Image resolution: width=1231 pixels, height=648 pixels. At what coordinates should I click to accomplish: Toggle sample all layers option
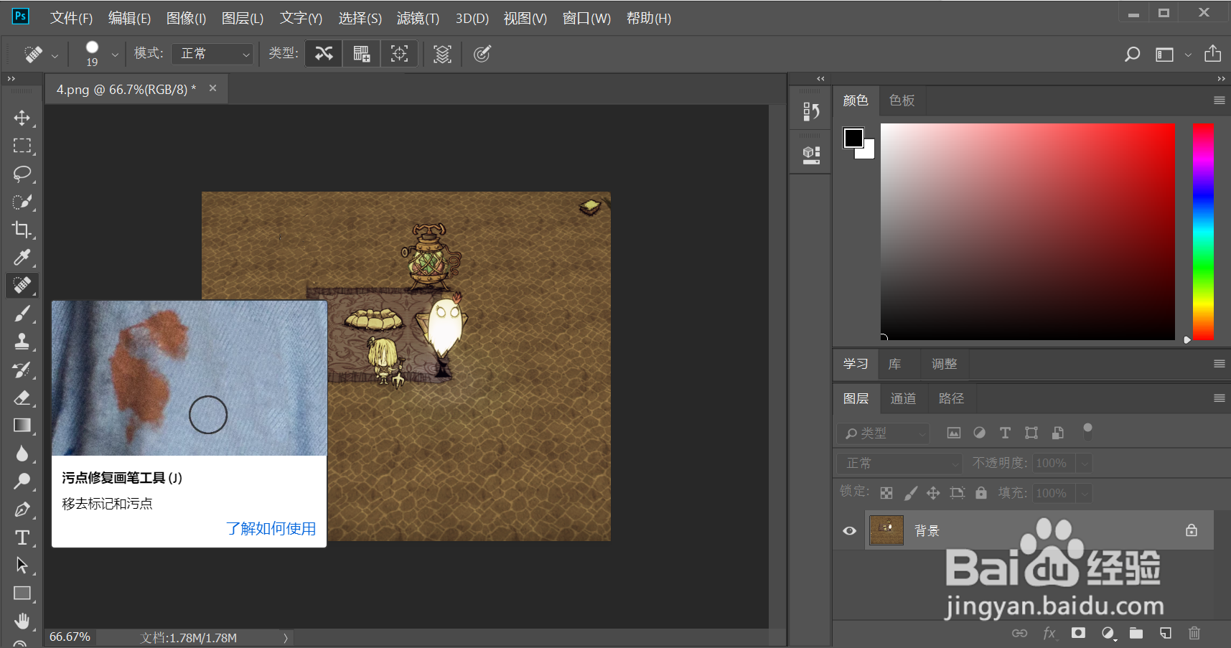[x=442, y=54]
